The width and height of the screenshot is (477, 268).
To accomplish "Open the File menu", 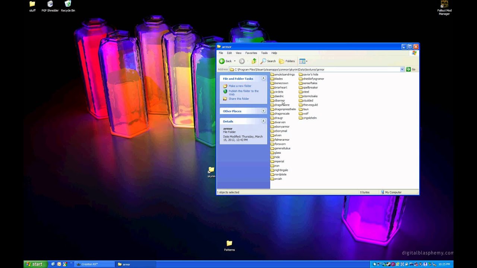I will (221, 53).
